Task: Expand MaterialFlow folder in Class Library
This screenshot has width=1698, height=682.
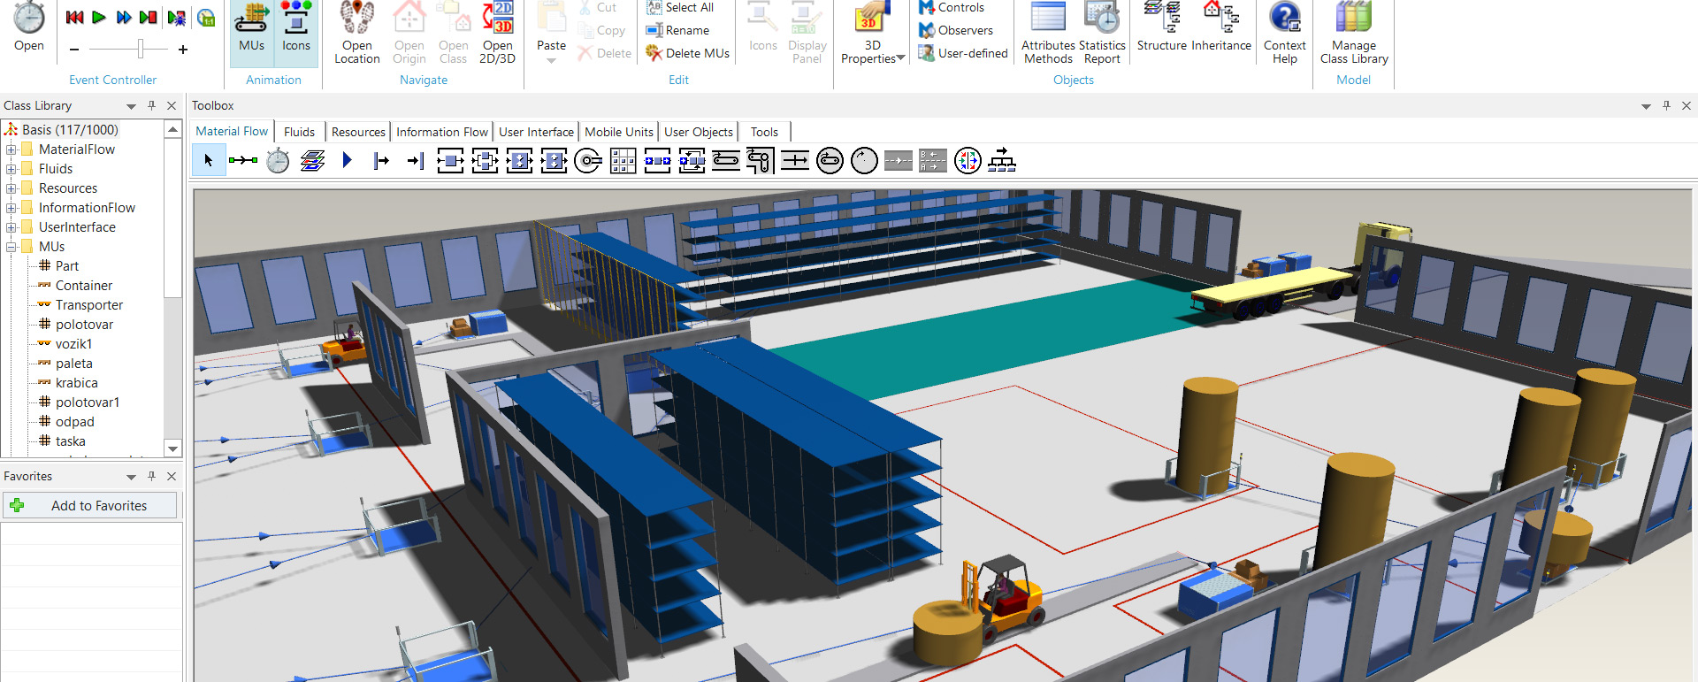Action: [11, 149]
